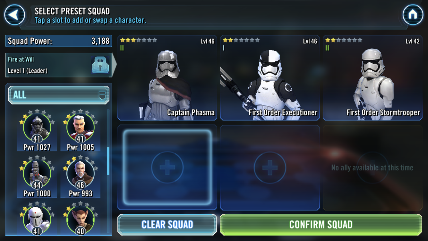This screenshot has width=428, height=241.
Task: Confirm the squad with CONFIRM SQUAD
Action: coord(321,225)
